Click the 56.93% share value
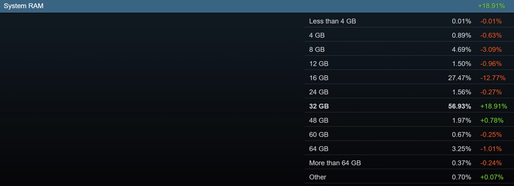Image resolution: width=514 pixels, height=186 pixels. coord(459,106)
